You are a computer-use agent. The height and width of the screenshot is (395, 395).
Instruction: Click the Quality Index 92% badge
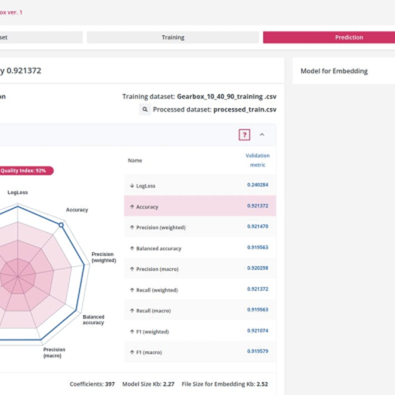tap(26, 171)
